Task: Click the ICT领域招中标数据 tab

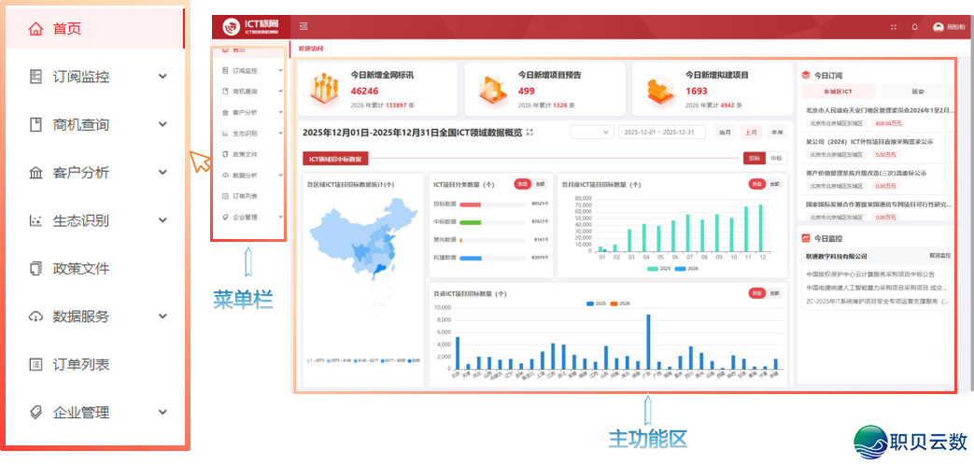Action: coord(335,159)
